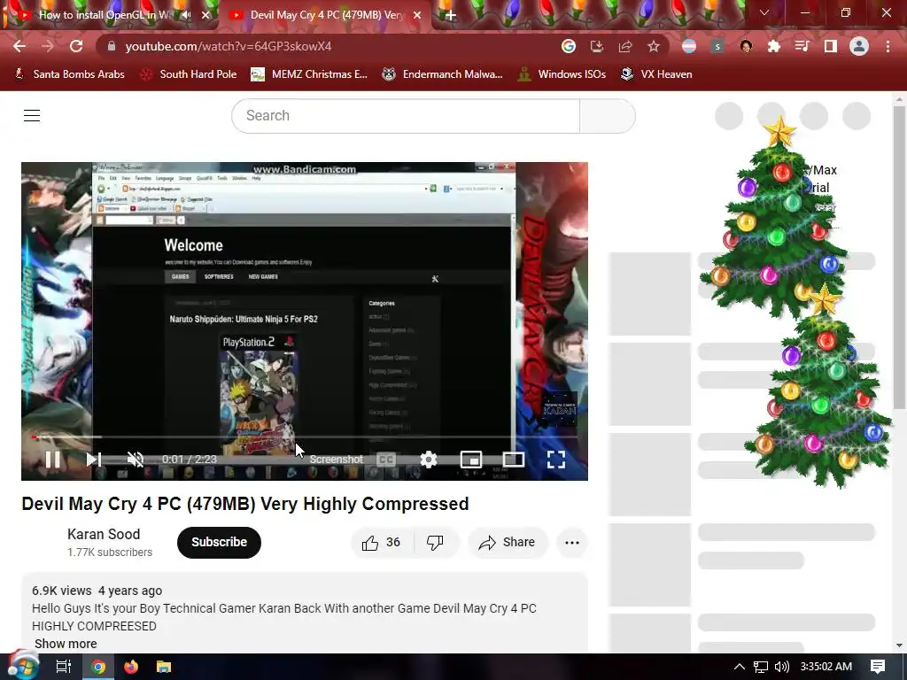Screen dimensions: 907x680
Task: Open the 'Windows ISOs' bookmark
Action: pyautogui.click(x=562, y=74)
